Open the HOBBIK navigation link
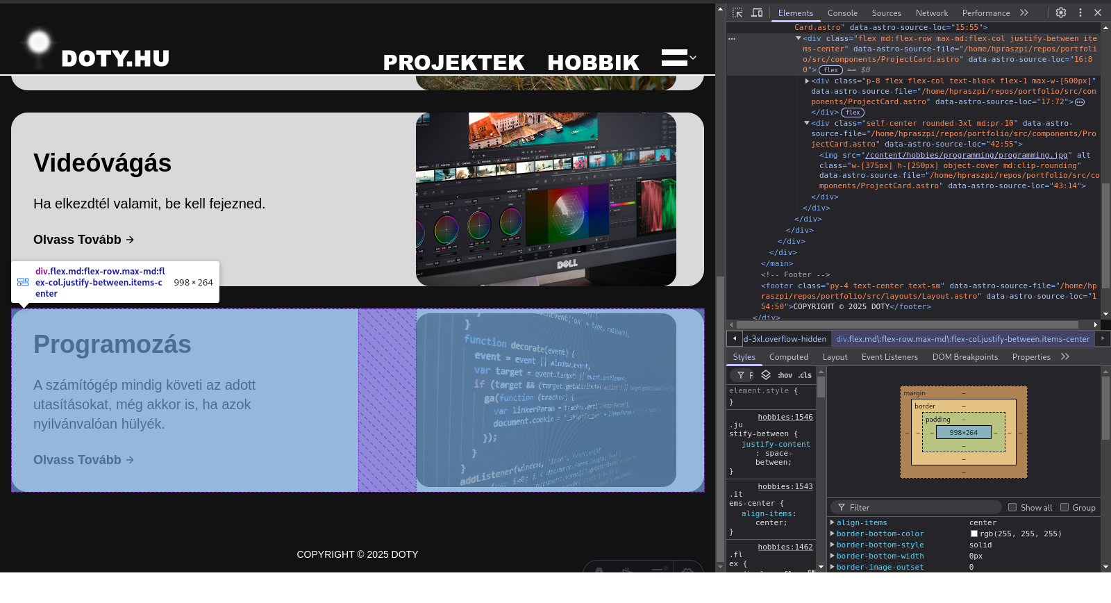This screenshot has height=603, width=1111. pos(593,63)
